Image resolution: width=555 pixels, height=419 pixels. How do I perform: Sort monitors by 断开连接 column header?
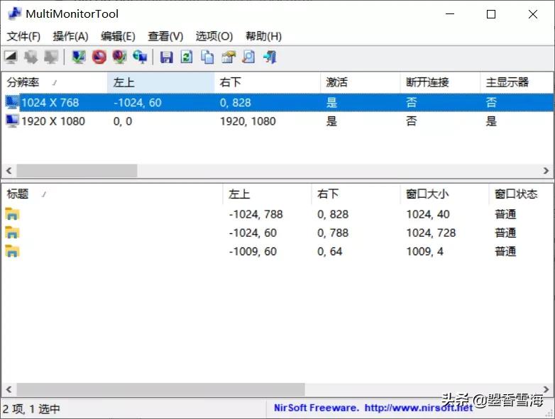pos(440,82)
